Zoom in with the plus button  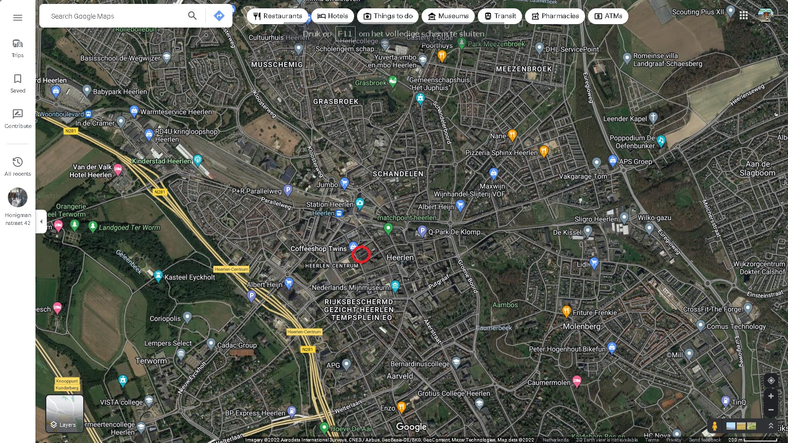(x=771, y=396)
